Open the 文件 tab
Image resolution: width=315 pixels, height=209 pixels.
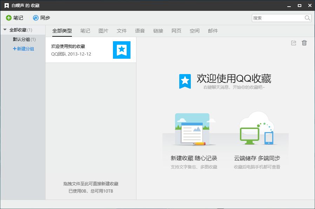click(122, 31)
